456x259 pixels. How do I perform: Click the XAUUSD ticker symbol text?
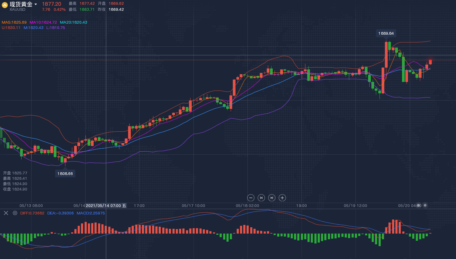point(17,10)
